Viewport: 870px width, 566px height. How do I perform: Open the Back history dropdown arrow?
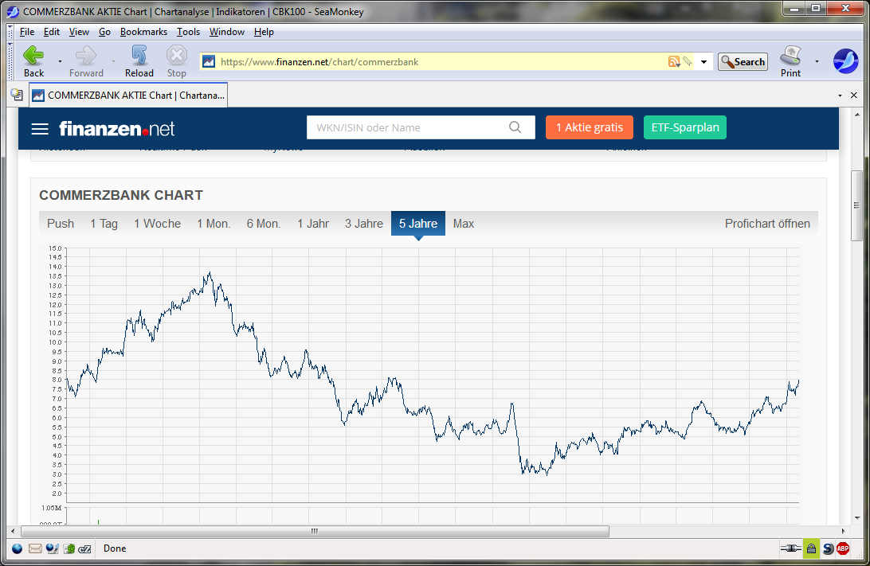click(x=60, y=61)
